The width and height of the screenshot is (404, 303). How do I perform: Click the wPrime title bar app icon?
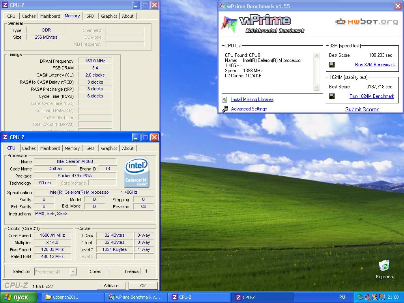click(223, 6)
